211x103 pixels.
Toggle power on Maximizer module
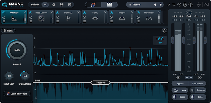(x=138, y=13)
